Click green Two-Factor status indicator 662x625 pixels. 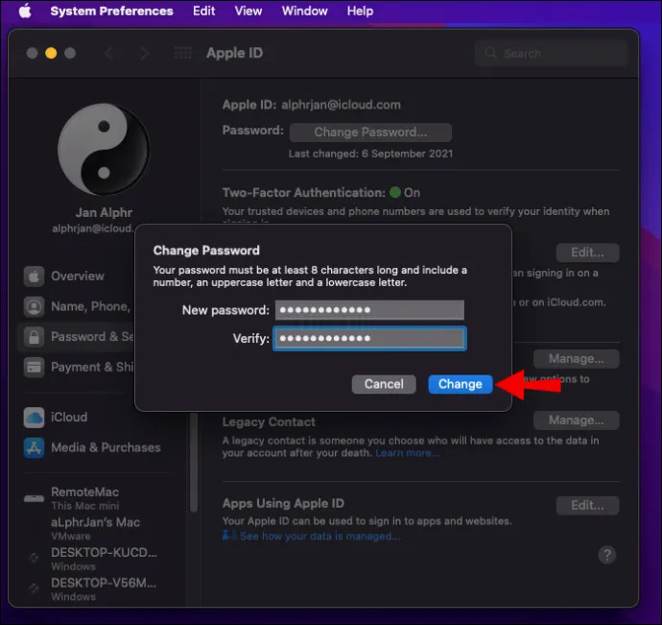[394, 193]
